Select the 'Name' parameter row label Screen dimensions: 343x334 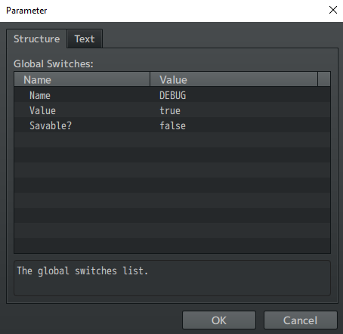(x=40, y=95)
